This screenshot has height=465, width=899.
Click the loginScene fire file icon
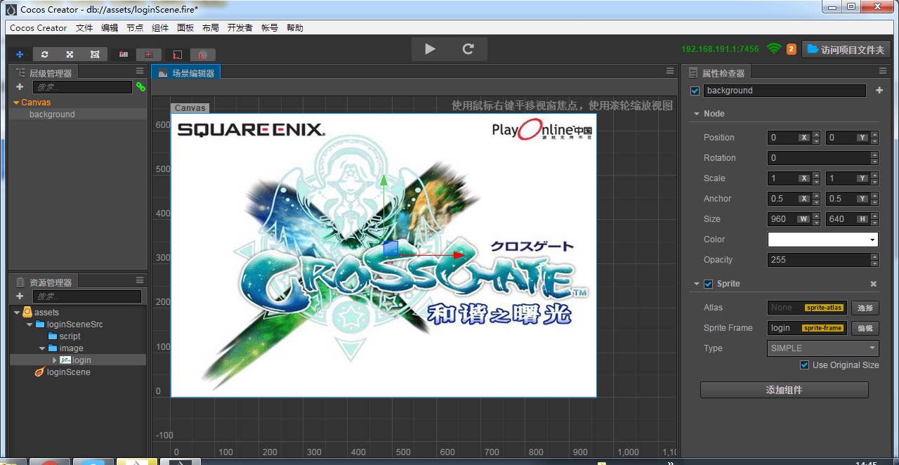tap(39, 372)
